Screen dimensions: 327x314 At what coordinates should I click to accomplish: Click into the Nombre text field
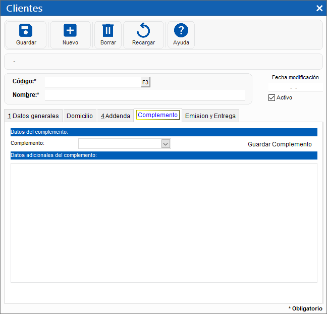coord(145,95)
